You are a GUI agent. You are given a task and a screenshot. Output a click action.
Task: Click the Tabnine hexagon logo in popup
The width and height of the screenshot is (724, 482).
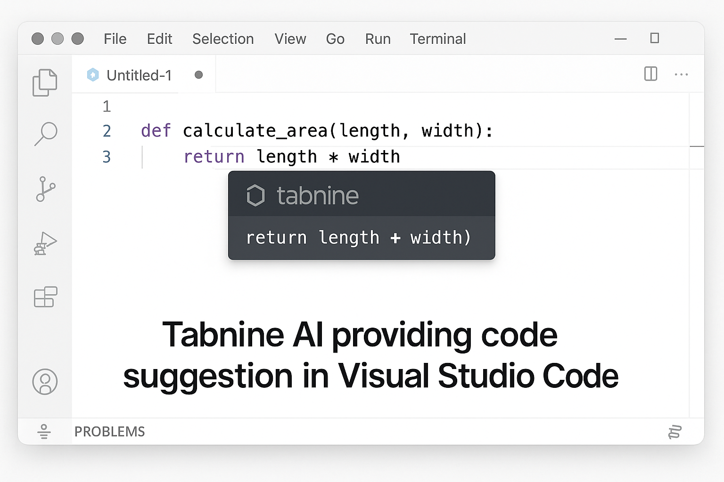(x=256, y=195)
